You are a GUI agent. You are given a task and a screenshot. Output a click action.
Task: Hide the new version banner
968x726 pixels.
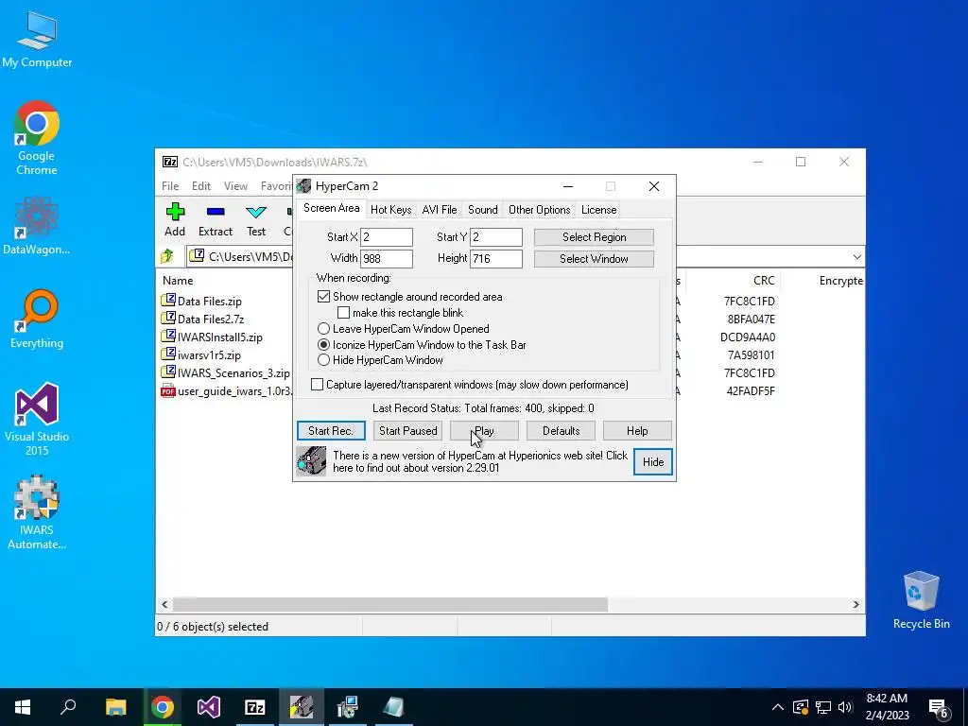[653, 461]
